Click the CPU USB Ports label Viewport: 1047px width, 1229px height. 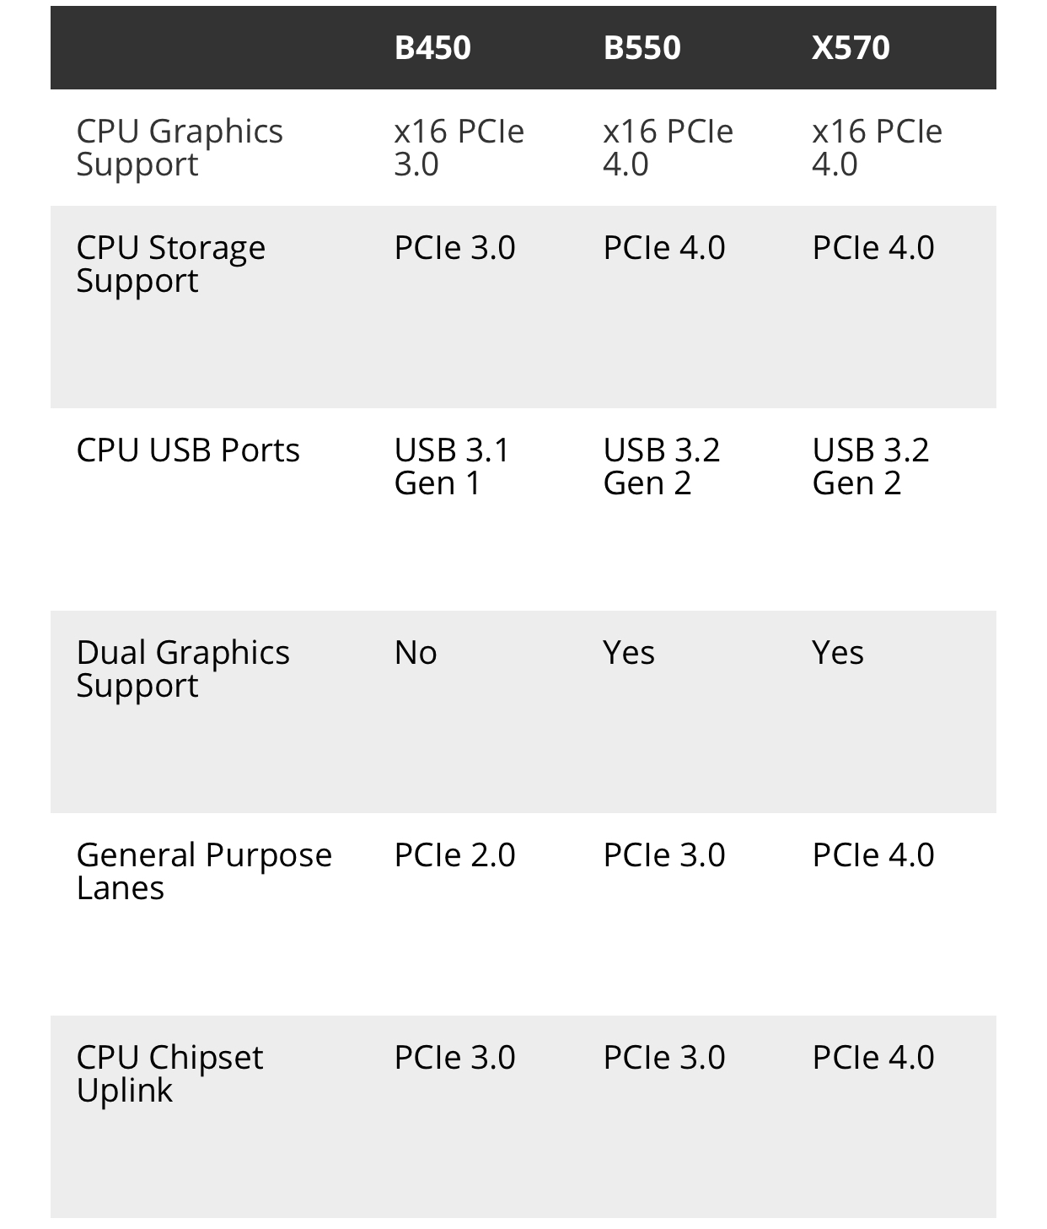click(x=188, y=450)
